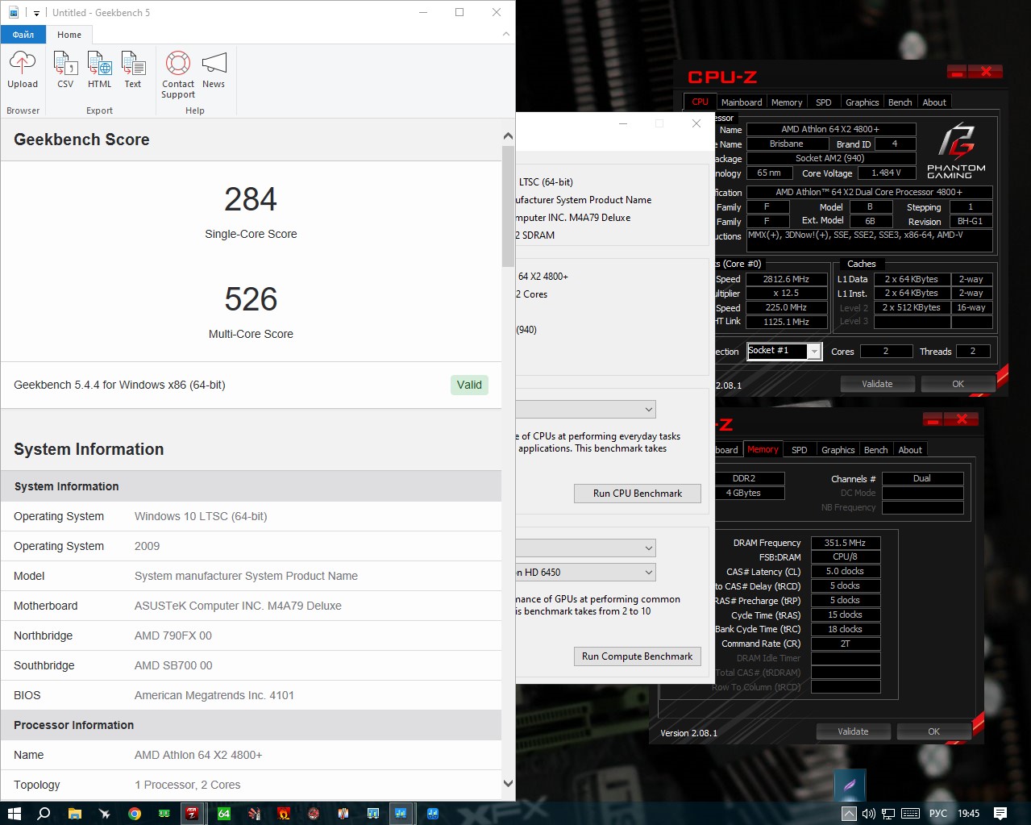Click OK in the upper CPU-Z window

click(958, 384)
